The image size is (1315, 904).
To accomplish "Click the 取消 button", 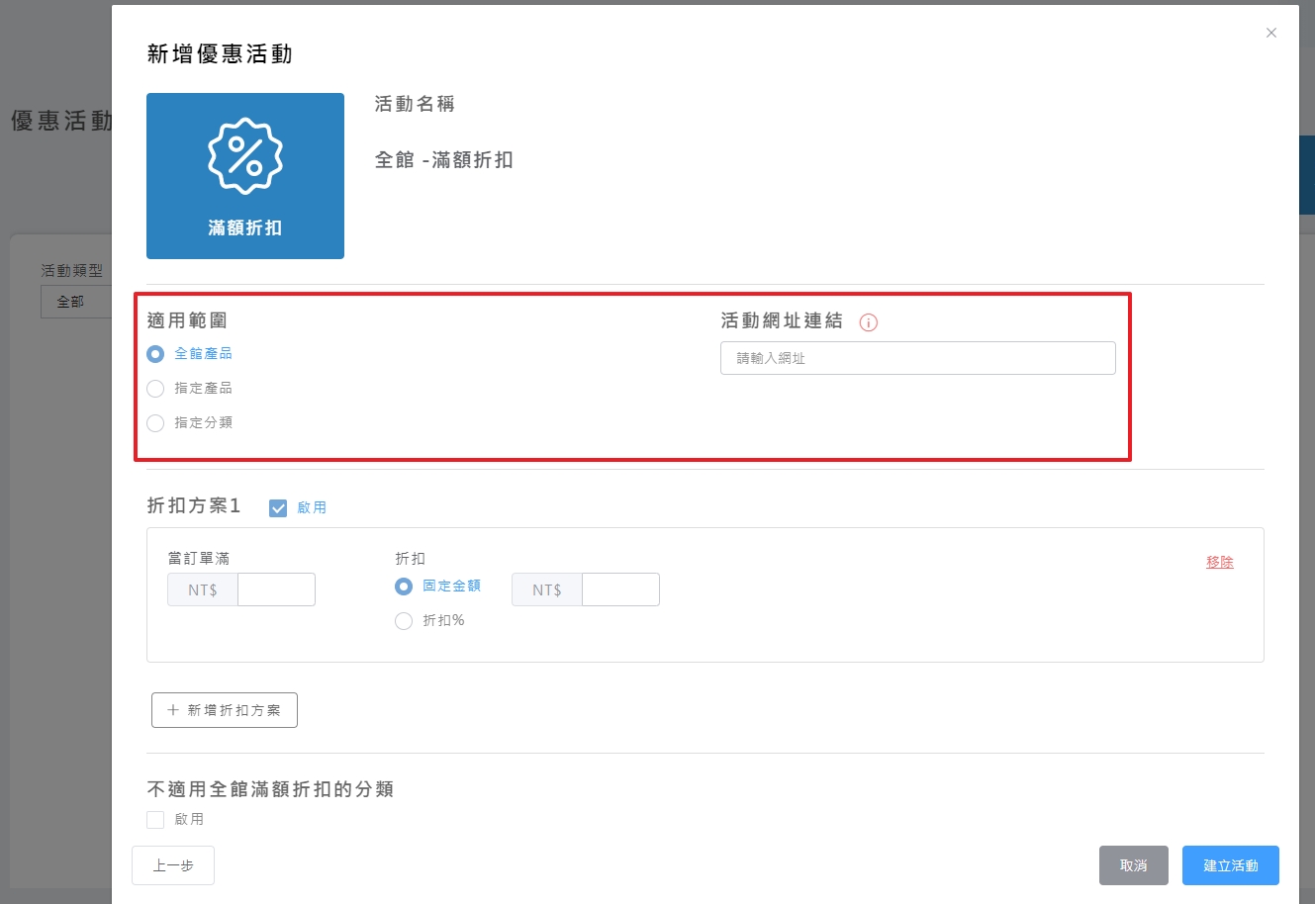I will pos(1133,865).
